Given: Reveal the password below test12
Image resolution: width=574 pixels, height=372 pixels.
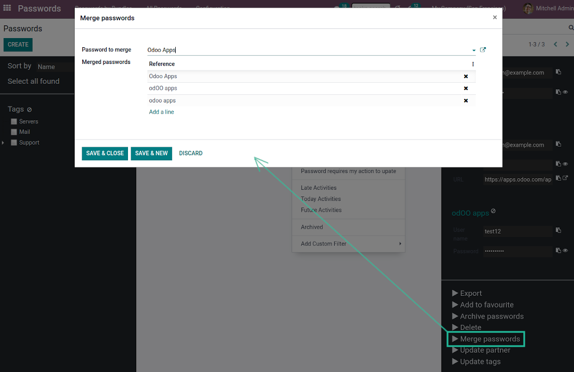Looking at the screenshot, I should pos(565,251).
